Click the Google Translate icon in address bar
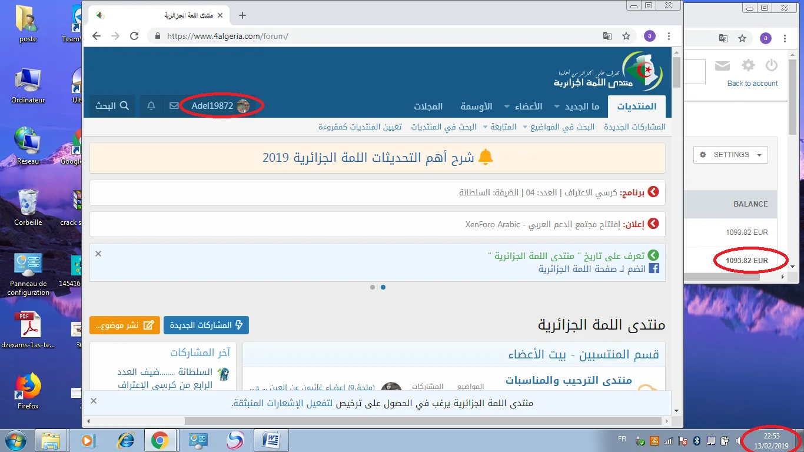 (607, 36)
